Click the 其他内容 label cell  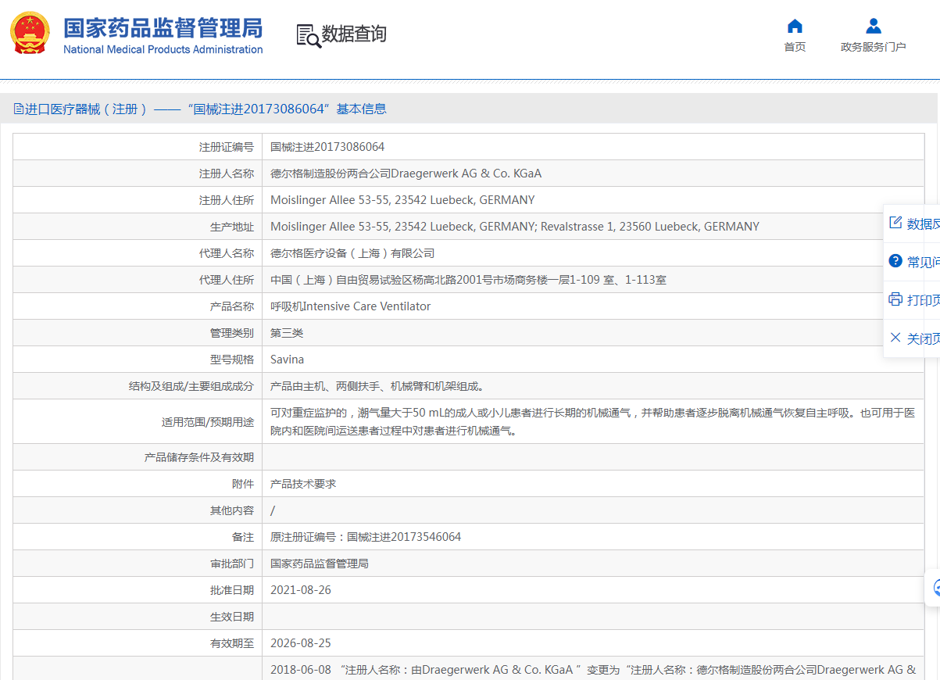[138, 510]
